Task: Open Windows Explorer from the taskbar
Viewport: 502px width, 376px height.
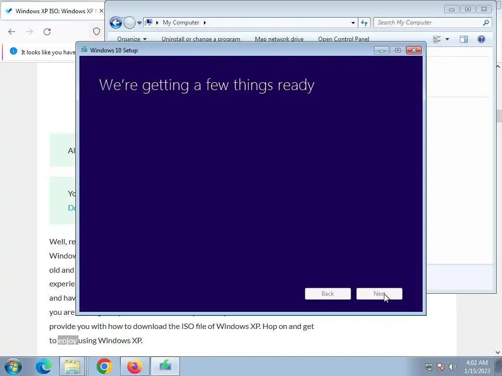Action: [x=73, y=366]
